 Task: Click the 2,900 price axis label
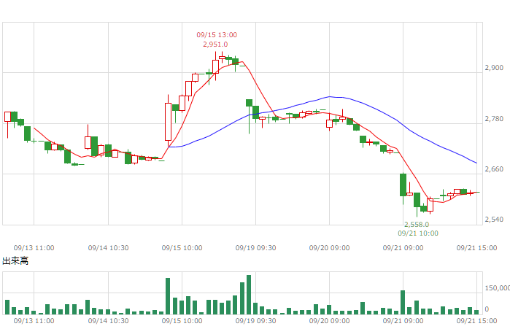click(494, 68)
